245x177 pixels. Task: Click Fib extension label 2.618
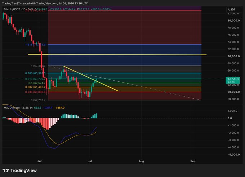36,10
